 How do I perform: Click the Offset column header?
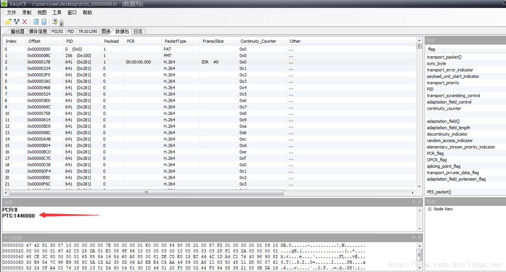click(x=44, y=41)
